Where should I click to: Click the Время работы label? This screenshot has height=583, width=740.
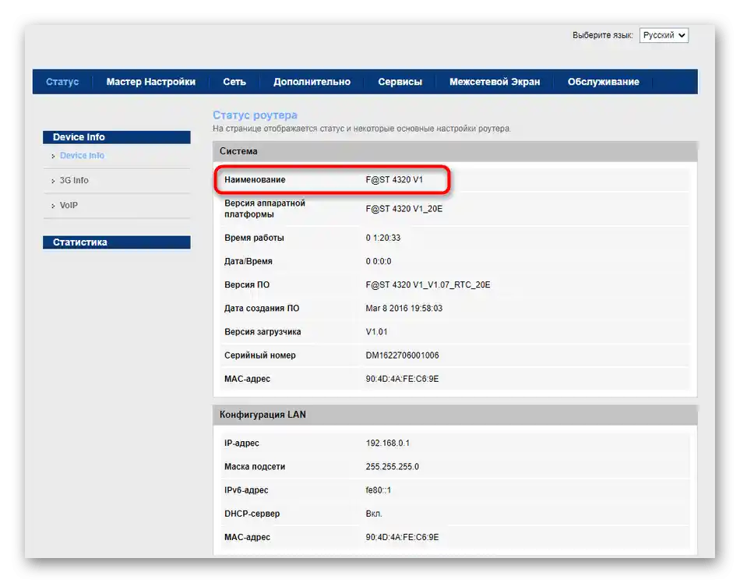tap(254, 238)
